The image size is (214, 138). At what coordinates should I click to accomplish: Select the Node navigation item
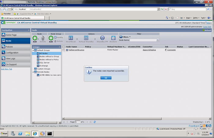pos(16,41)
